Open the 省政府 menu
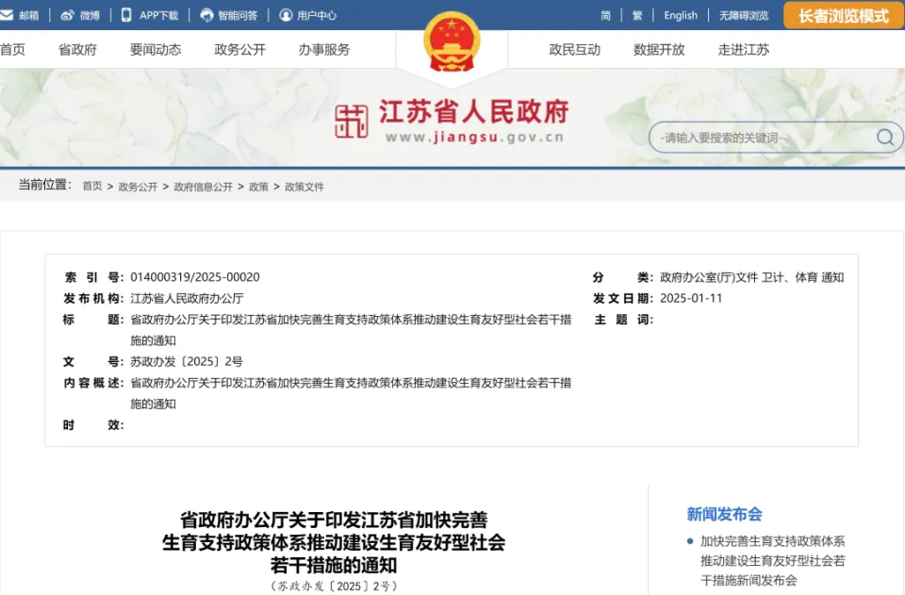Image resolution: width=905 pixels, height=595 pixels. tap(77, 50)
